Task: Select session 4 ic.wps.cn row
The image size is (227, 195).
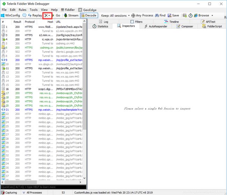Action: [42, 39]
